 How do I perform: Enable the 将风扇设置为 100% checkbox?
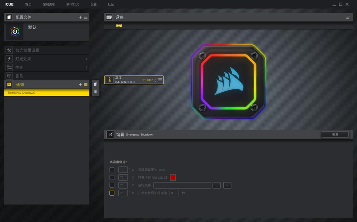[x=112, y=170]
